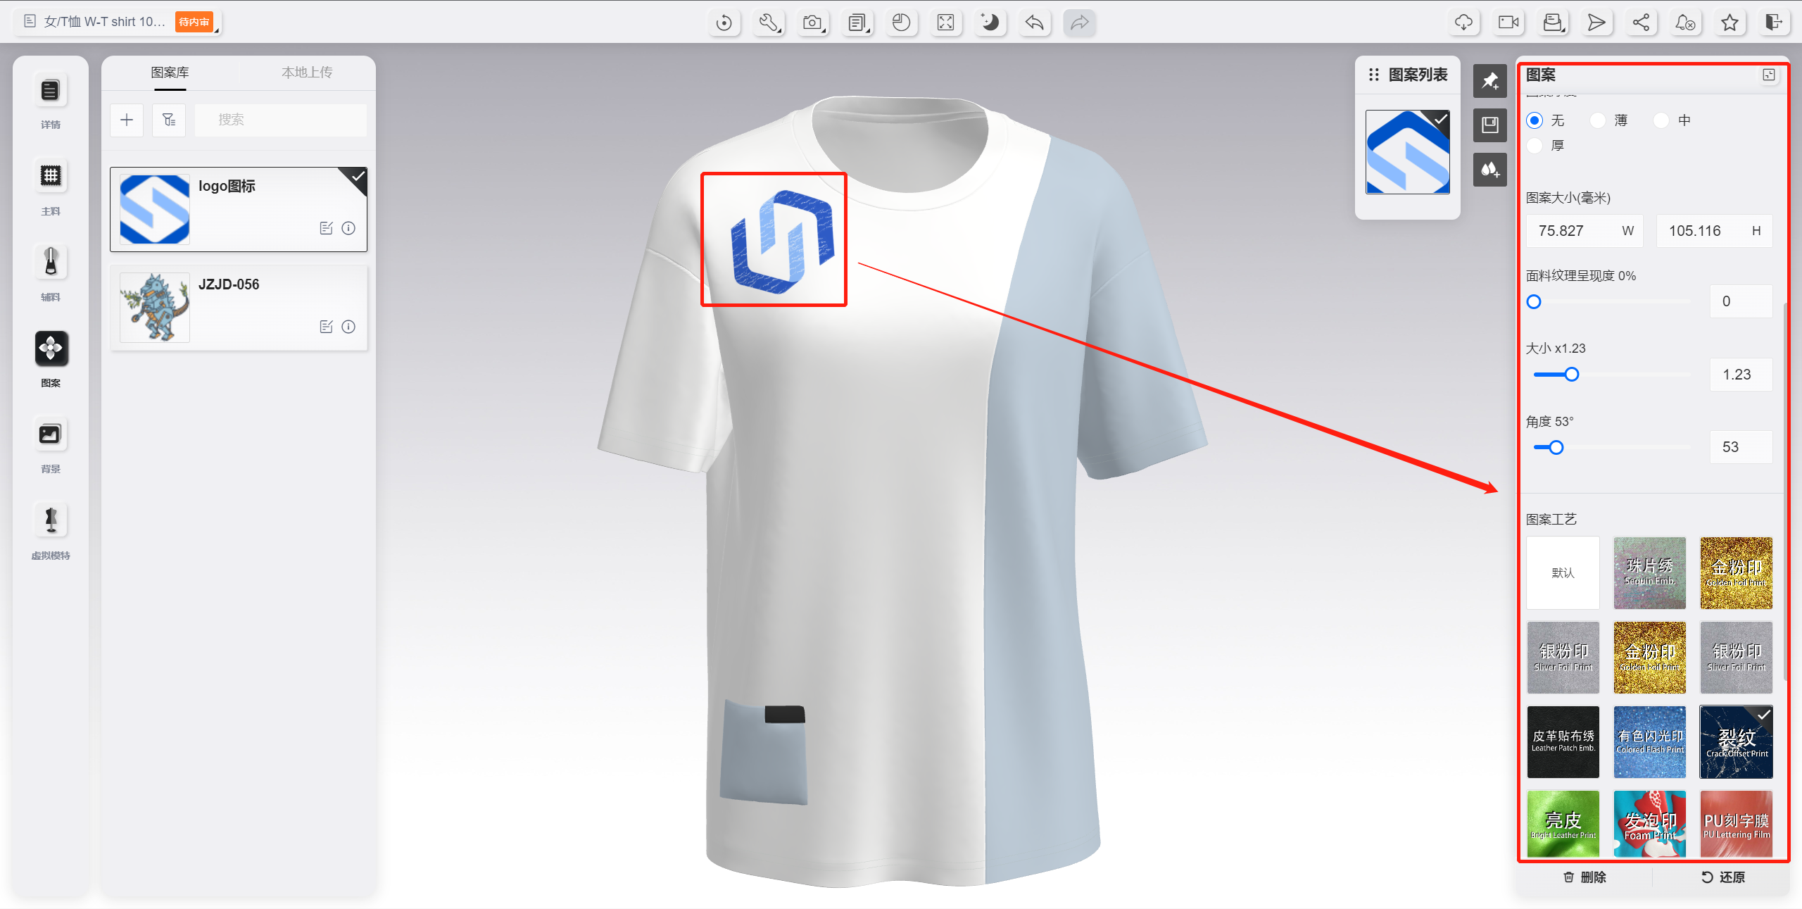The height and width of the screenshot is (909, 1802).
Task: Click the pin-add icon beside pattern list
Action: point(1489,81)
